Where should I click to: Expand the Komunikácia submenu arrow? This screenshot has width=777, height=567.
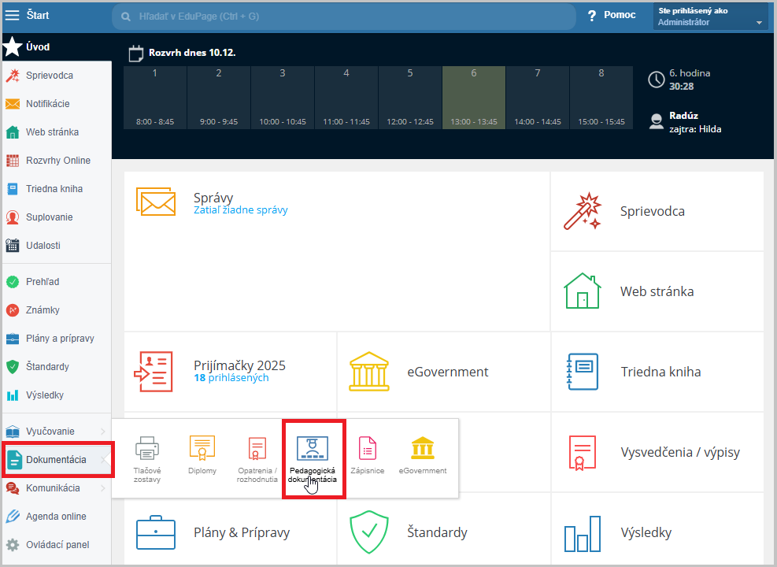(x=103, y=488)
